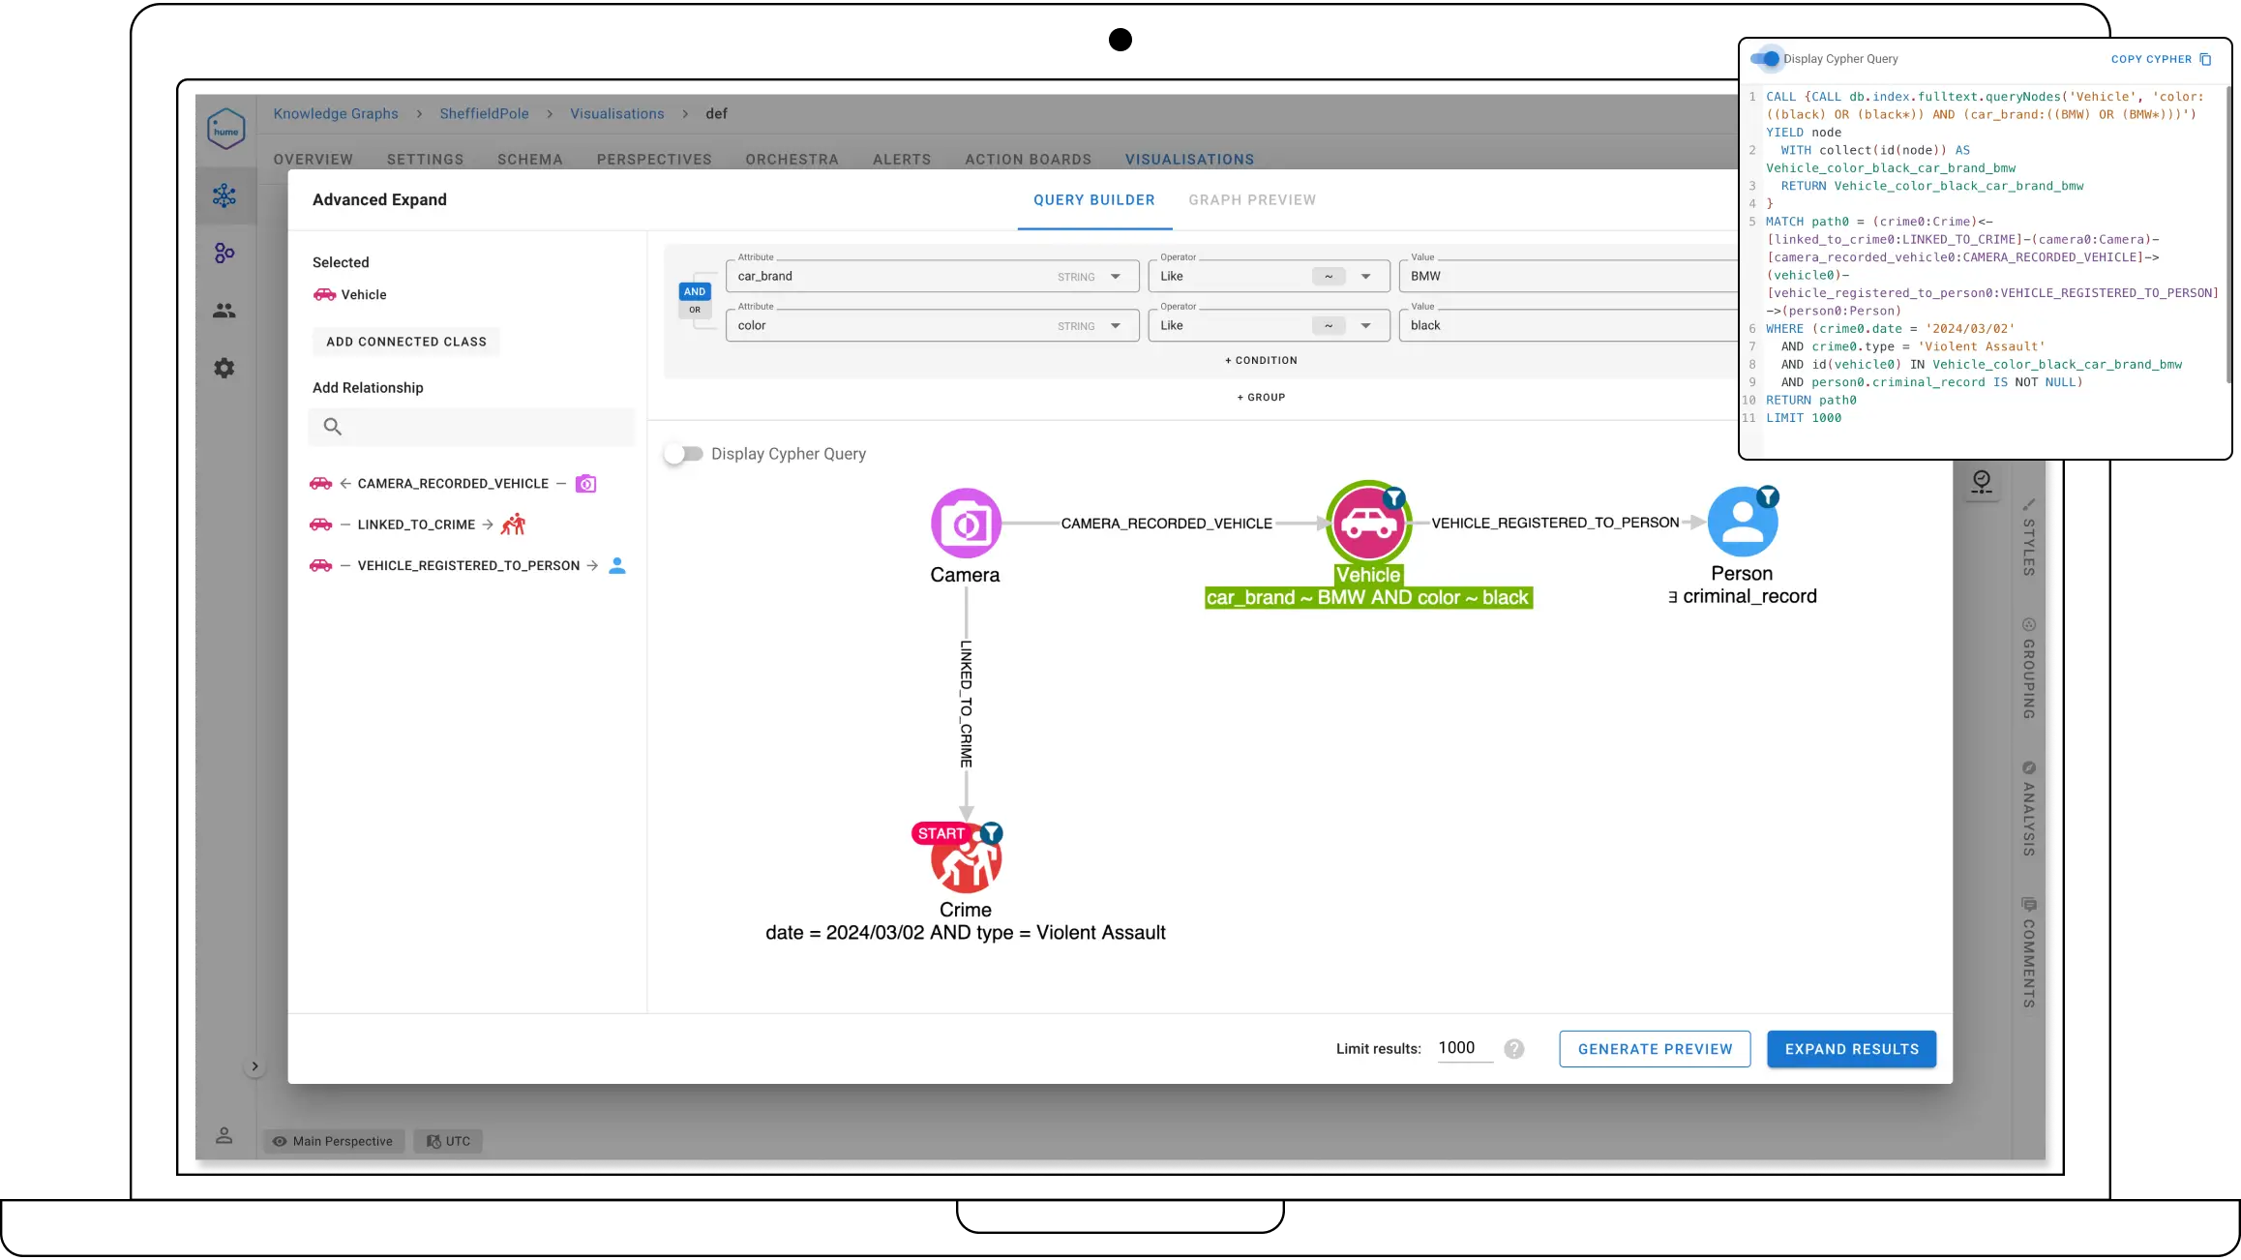Click the filter badge on the Vehicle node
The width and height of the screenshot is (2241, 1260).
pos(1393,497)
